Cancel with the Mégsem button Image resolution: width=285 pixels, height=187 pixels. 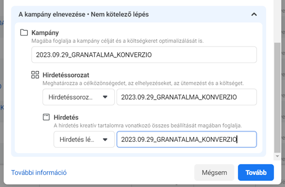pos(214,172)
